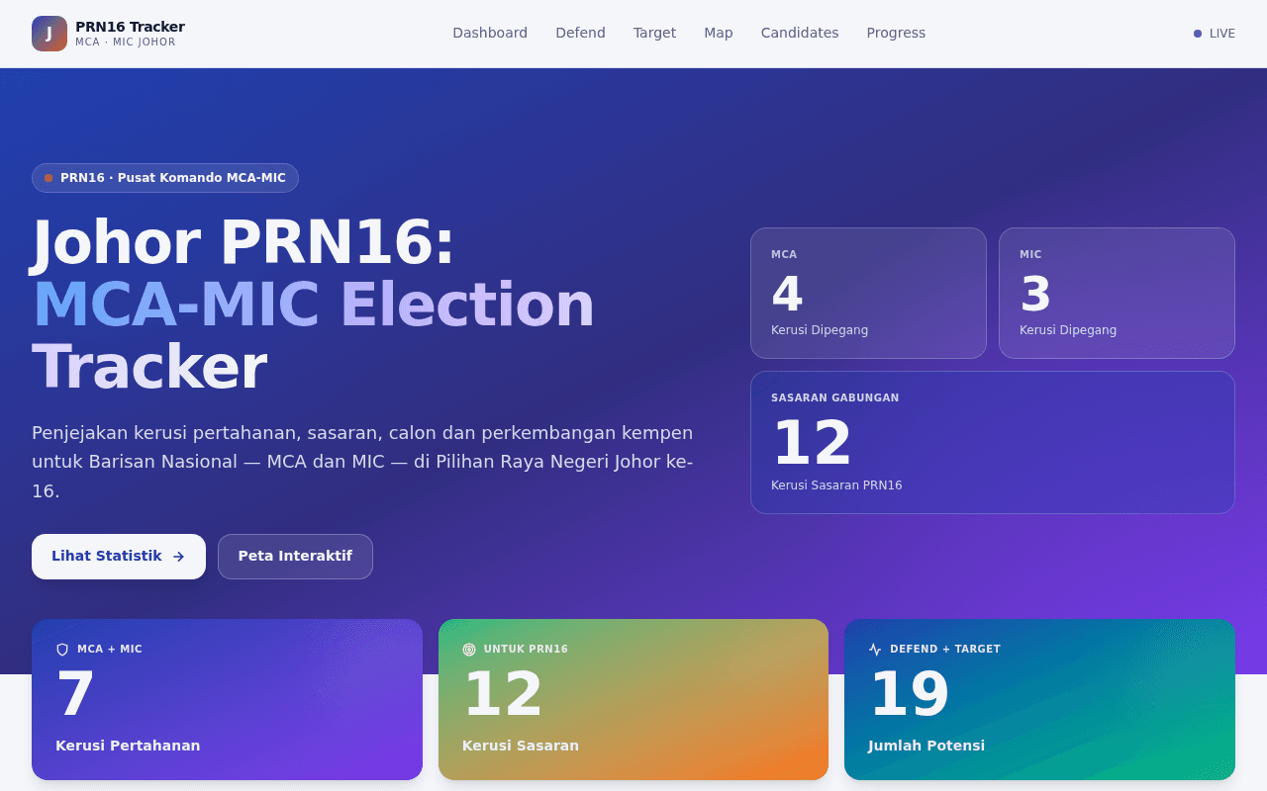Switch to the Map page

(719, 33)
